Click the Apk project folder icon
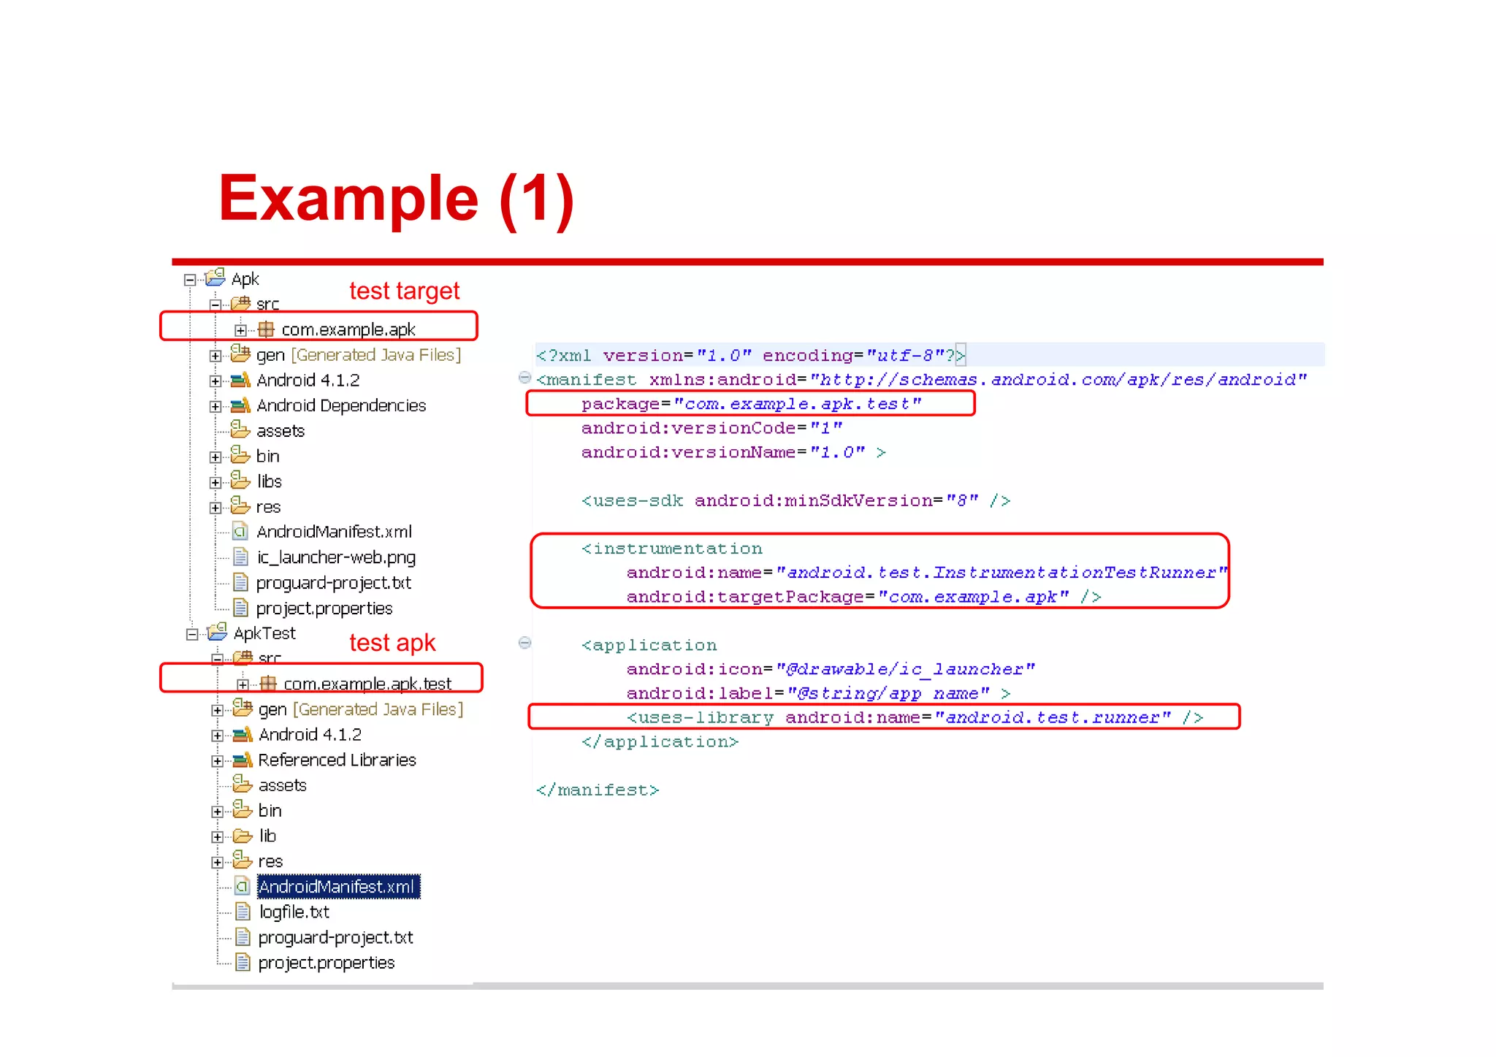The height and width of the screenshot is (1057, 1496). click(215, 278)
